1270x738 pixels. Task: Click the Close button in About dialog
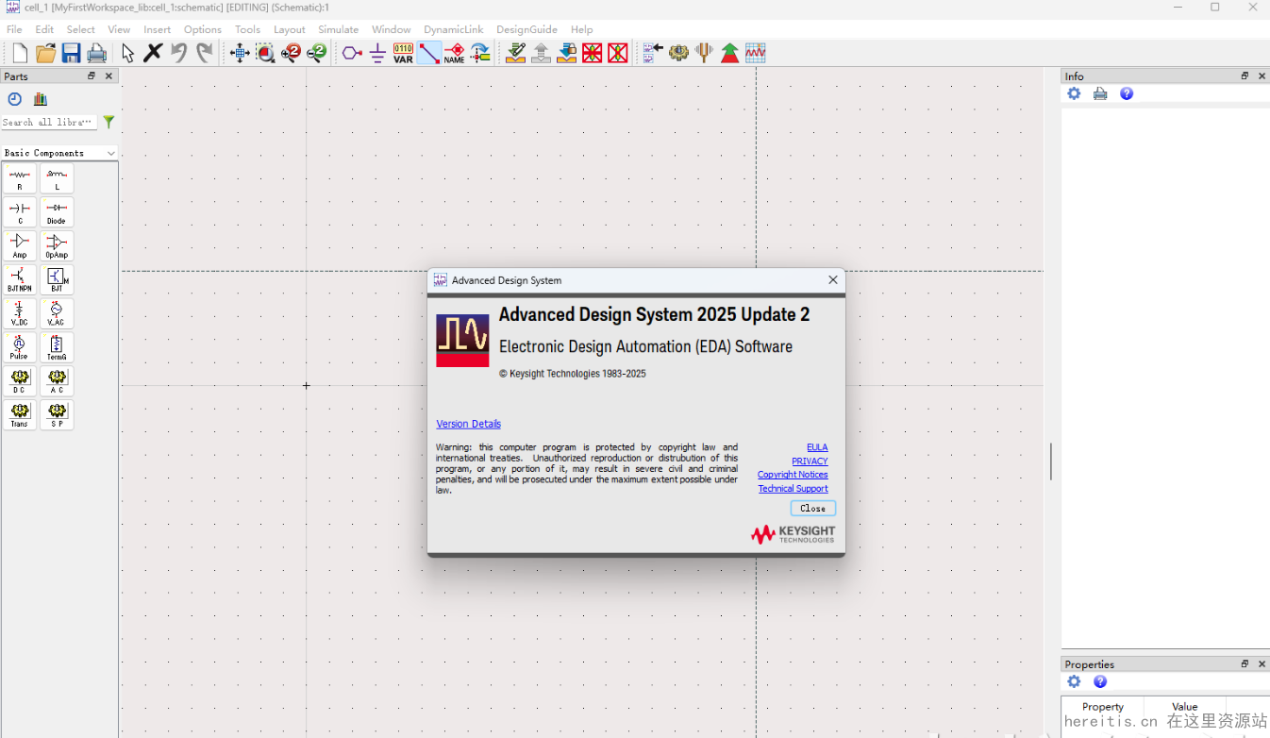pos(812,508)
